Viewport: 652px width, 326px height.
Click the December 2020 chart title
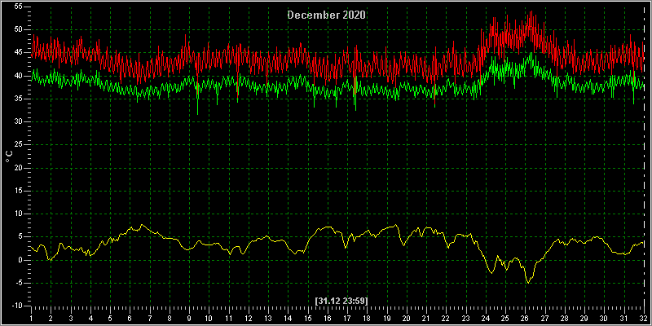coord(327,15)
